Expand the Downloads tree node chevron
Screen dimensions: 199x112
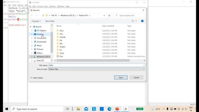click(x=32, y=42)
